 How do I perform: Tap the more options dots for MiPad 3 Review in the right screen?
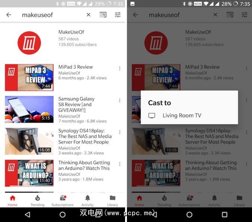246,69
